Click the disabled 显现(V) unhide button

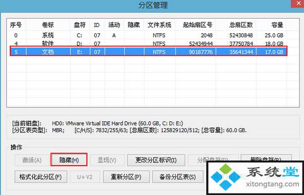107,160
